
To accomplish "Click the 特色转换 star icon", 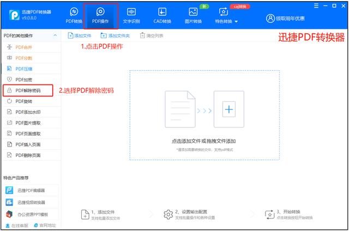I will tap(224, 12).
